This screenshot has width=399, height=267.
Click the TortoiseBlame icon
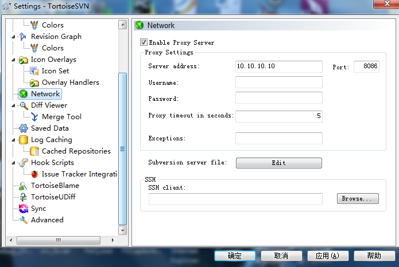point(23,186)
